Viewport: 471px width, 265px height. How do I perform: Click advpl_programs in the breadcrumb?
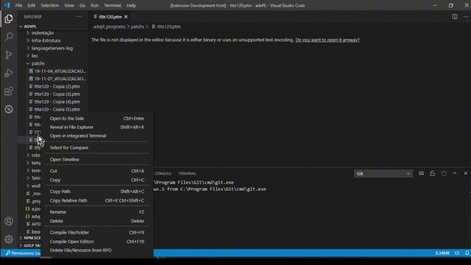(x=109, y=26)
